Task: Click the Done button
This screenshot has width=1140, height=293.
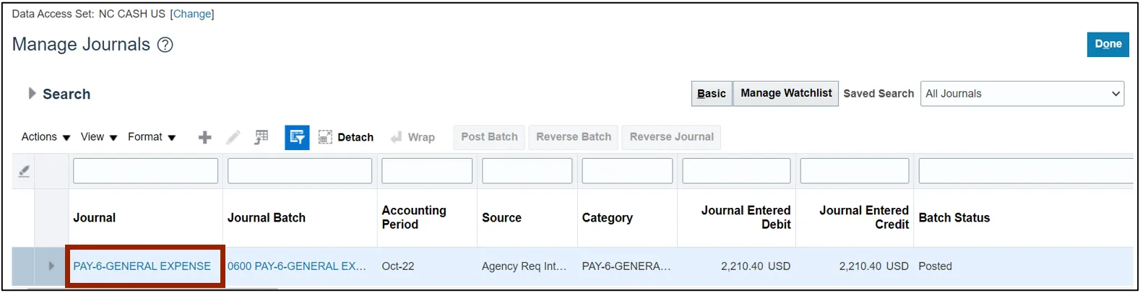Action: coord(1107,44)
